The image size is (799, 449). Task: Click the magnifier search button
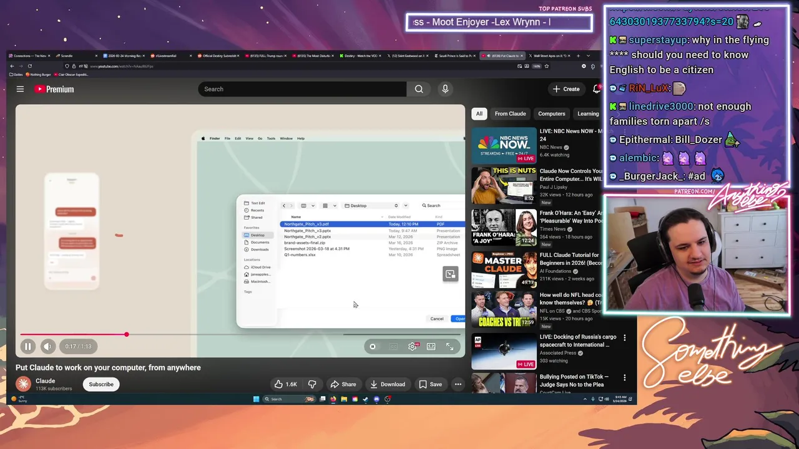point(419,89)
